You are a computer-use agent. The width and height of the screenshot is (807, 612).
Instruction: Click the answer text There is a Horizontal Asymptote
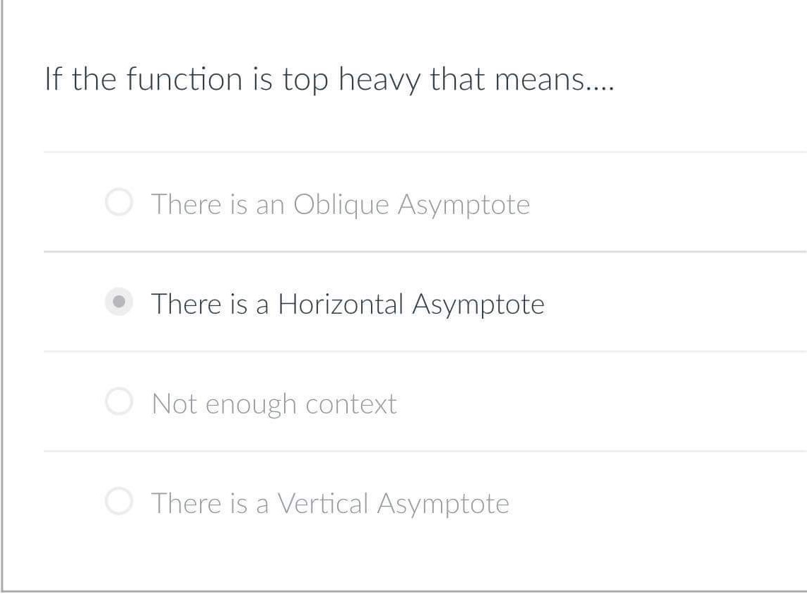click(x=347, y=303)
